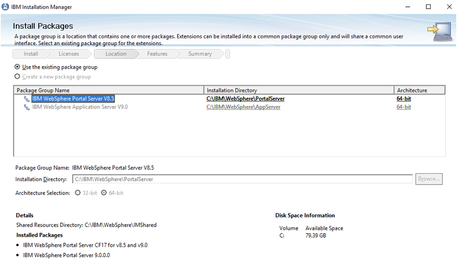Click the Package Group Name column header
The width and height of the screenshot is (457, 270).
coord(109,90)
